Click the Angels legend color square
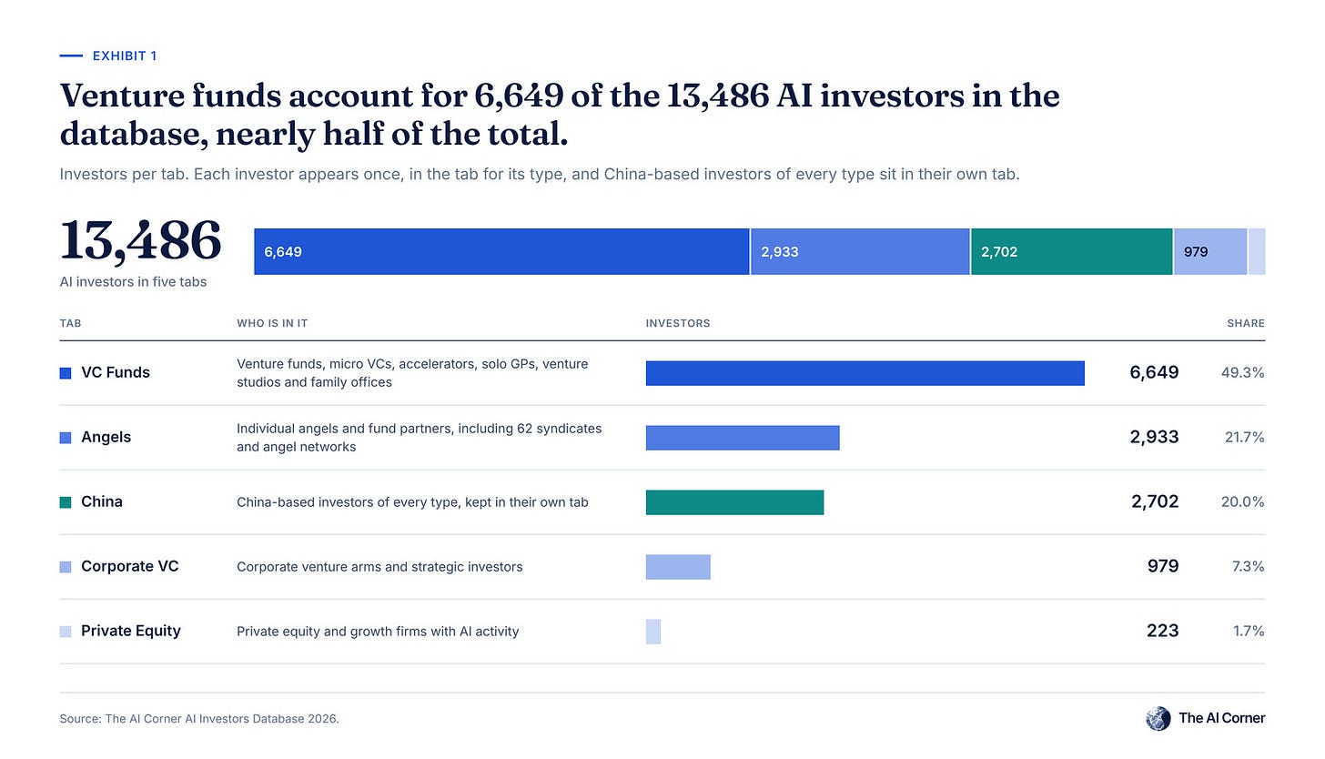 (66, 438)
